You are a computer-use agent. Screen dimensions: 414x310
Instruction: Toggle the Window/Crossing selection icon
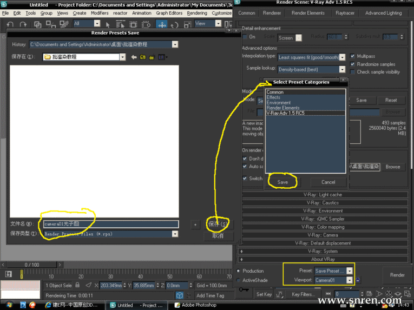coord(146,25)
